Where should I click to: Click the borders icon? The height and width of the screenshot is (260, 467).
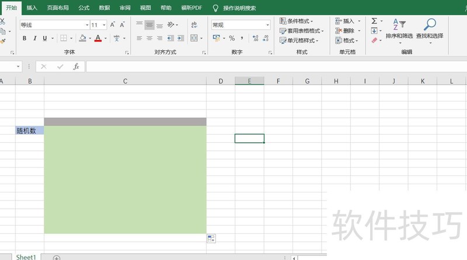pos(64,38)
